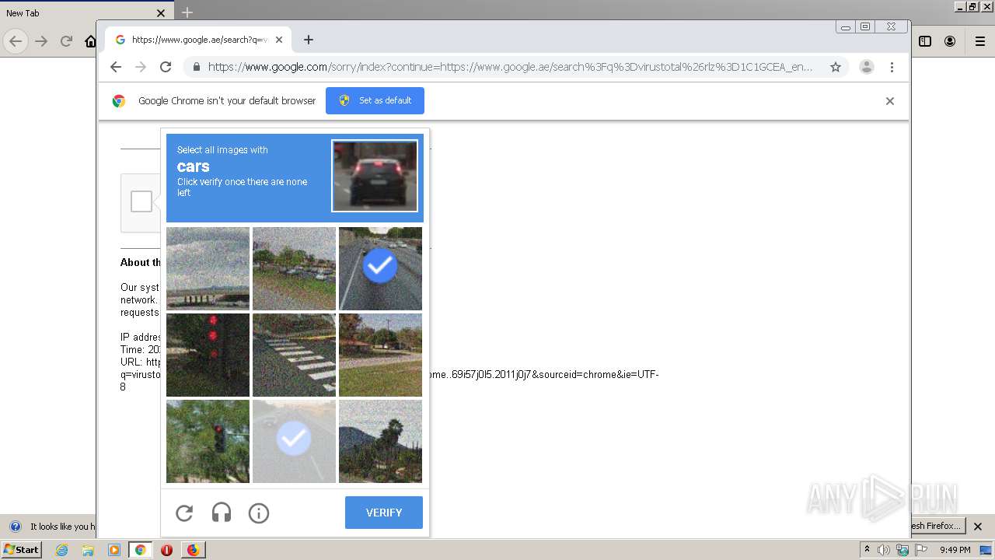The image size is (995, 560).
Task: Minimize the Chrome window
Action: coord(846,26)
